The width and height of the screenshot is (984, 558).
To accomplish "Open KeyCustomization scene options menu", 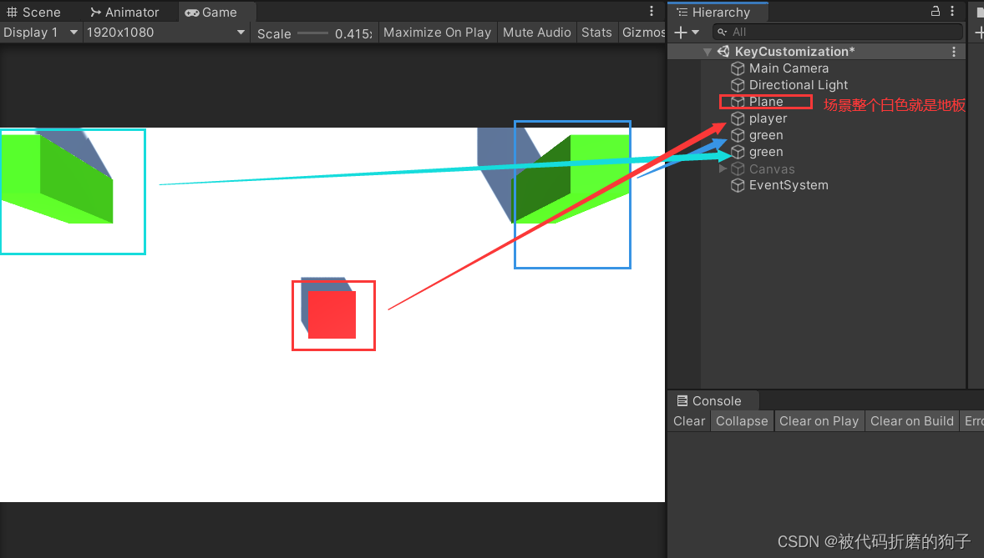I will click(x=954, y=52).
